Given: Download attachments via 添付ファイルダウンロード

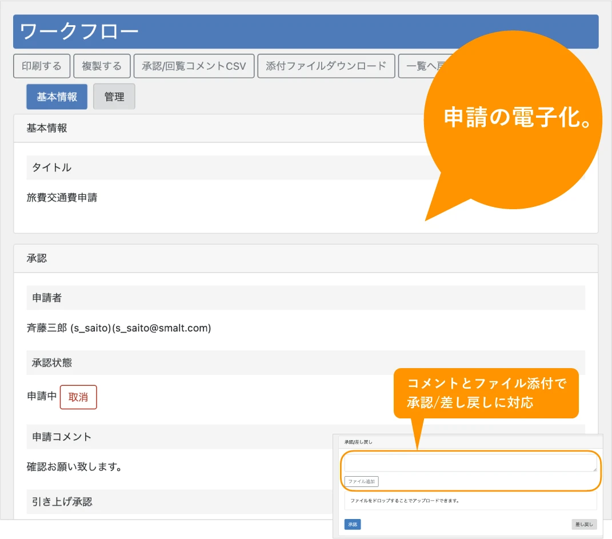Looking at the screenshot, I should [326, 66].
